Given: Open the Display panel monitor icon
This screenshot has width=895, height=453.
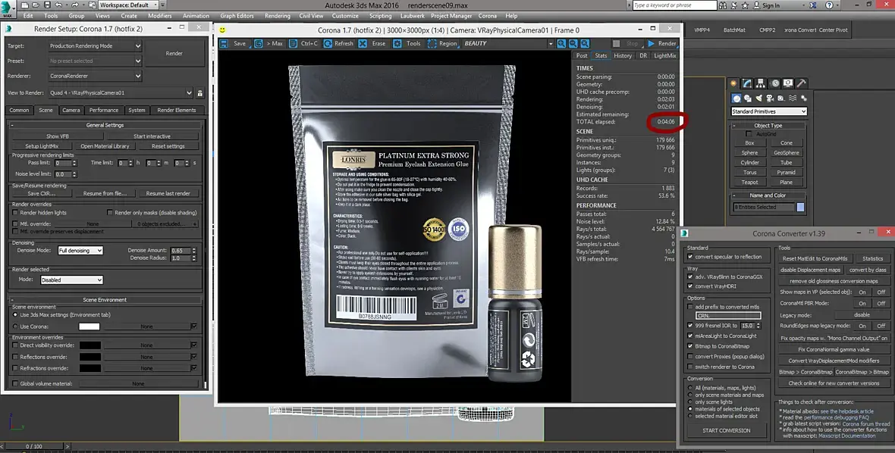Looking at the screenshot, I should pyautogui.click(x=788, y=84).
